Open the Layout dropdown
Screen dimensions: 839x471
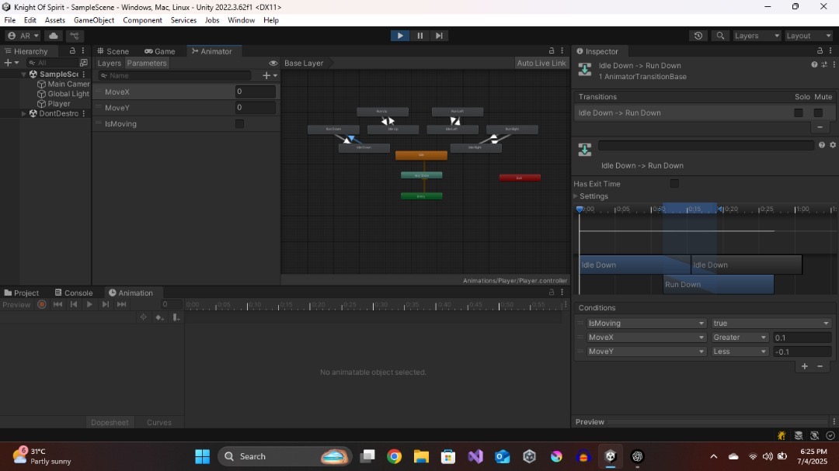point(808,35)
